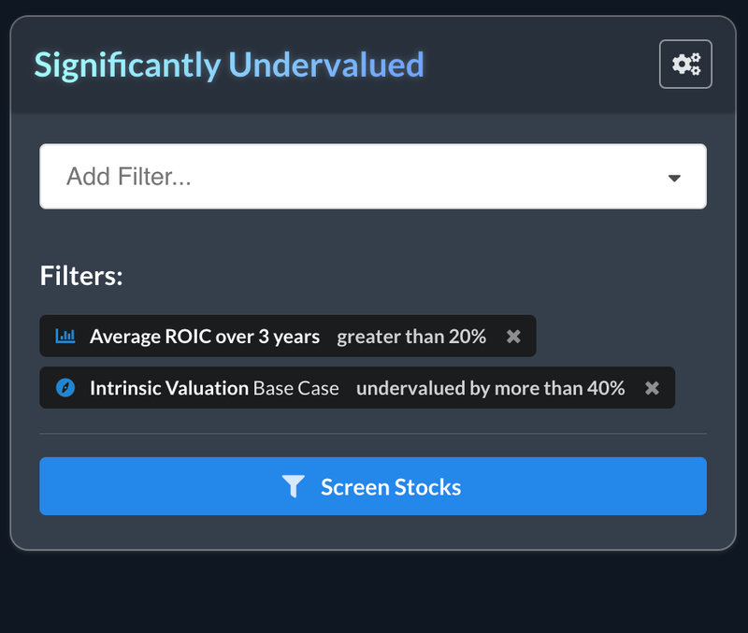Focus the Add Filter search field
The height and width of the screenshot is (633, 748).
click(x=373, y=177)
